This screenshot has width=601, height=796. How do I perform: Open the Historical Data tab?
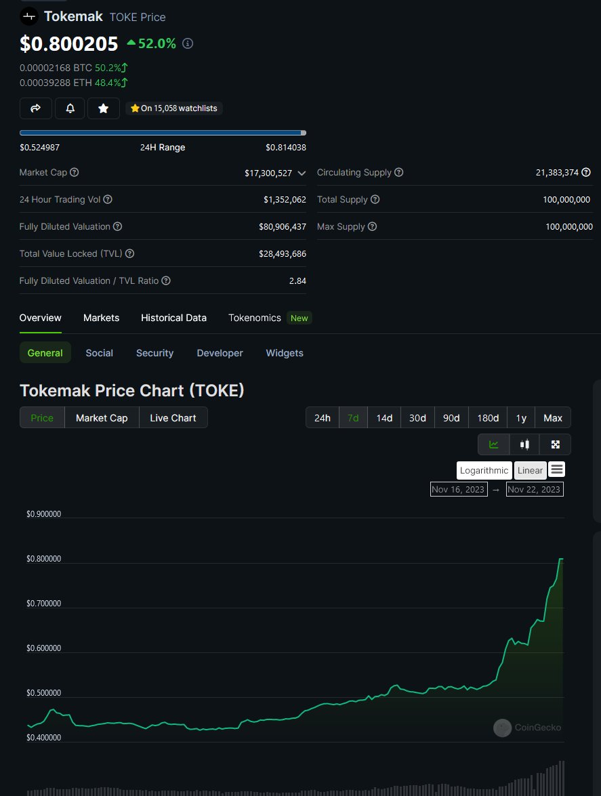(x=173, y=318)
